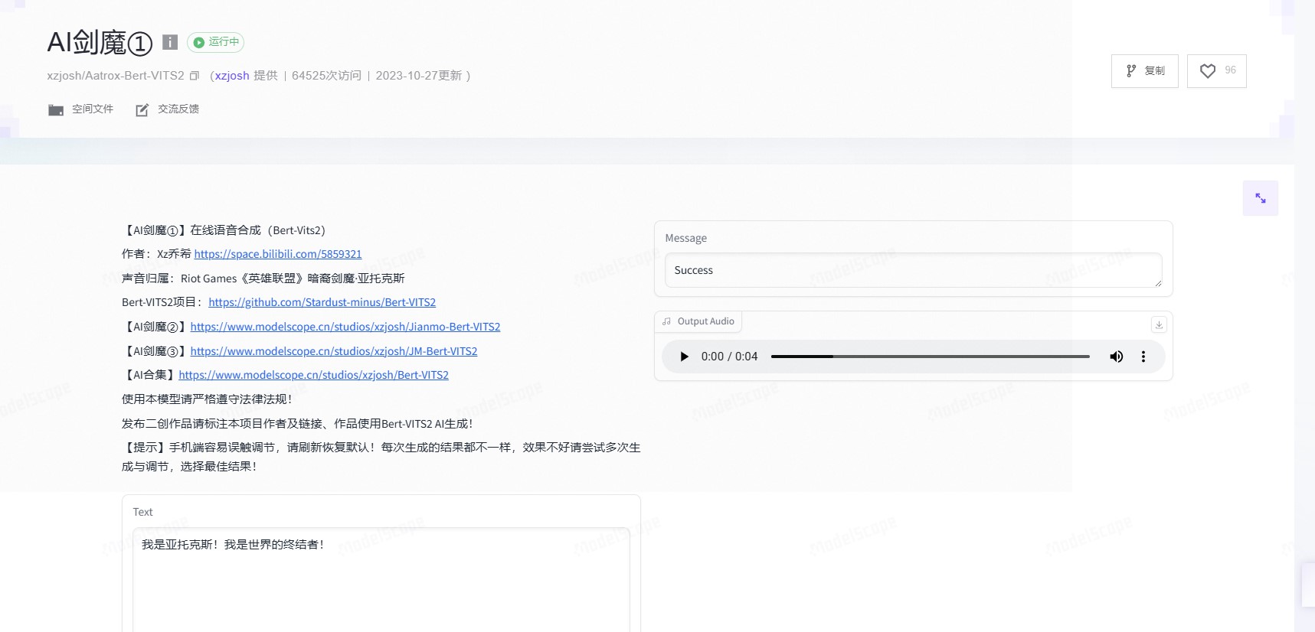Open the bilibili space link

[277, 254]
